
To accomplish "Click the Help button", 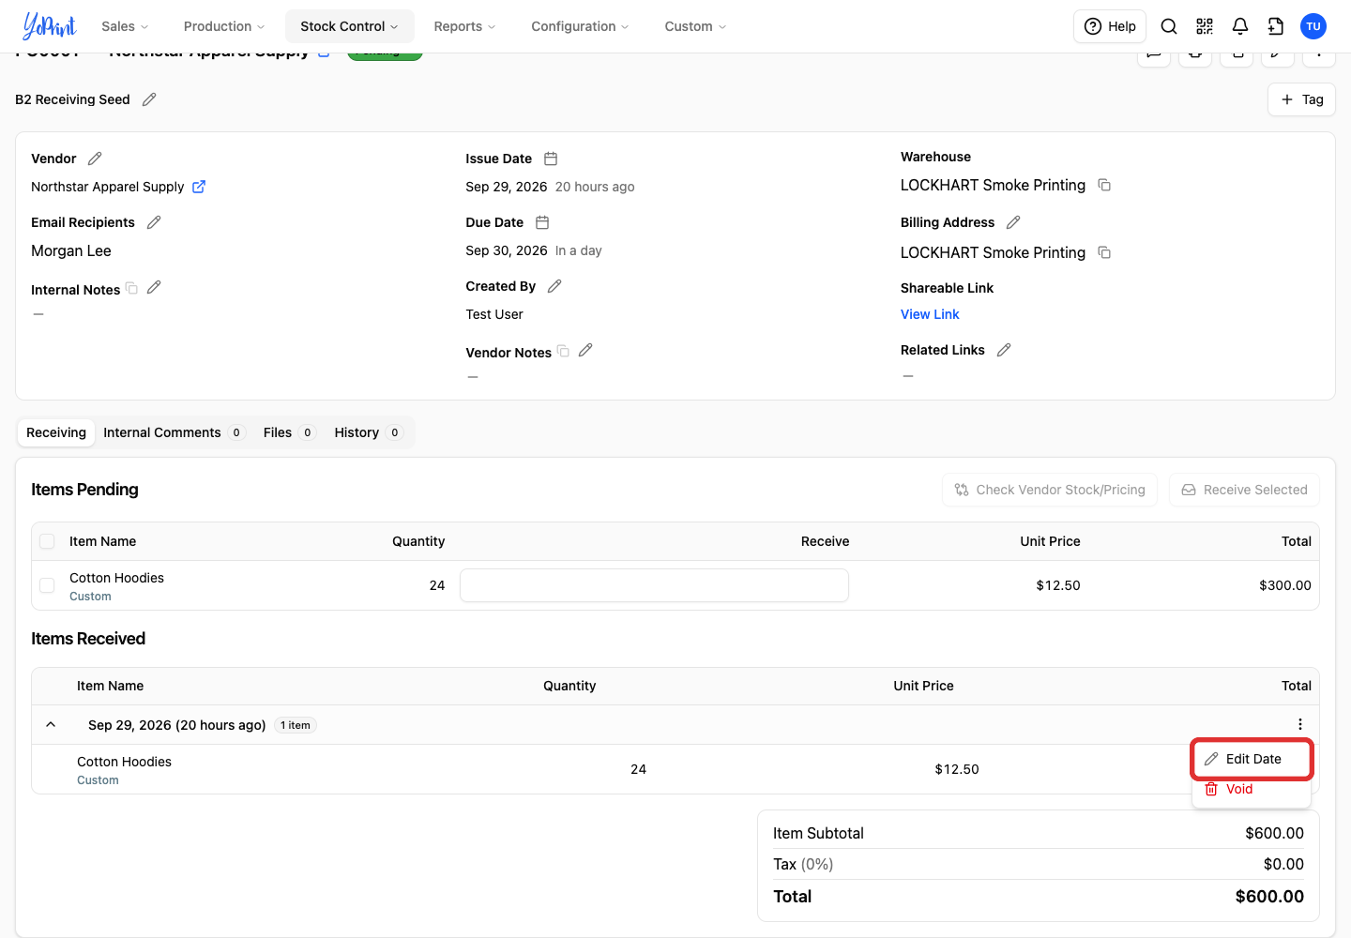I will pos(1110,26).
